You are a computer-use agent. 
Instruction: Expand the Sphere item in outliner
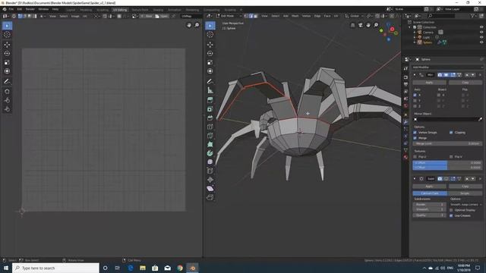(415, 42)
